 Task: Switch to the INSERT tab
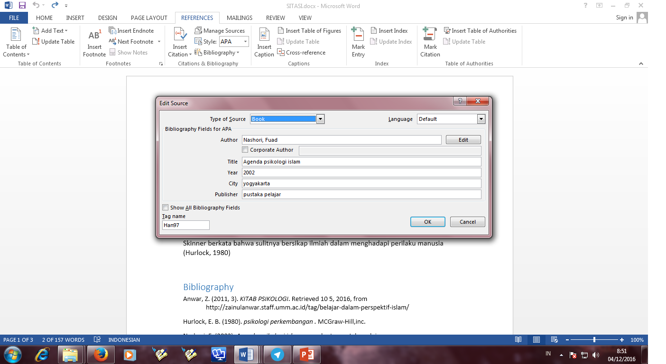[75, 18]
